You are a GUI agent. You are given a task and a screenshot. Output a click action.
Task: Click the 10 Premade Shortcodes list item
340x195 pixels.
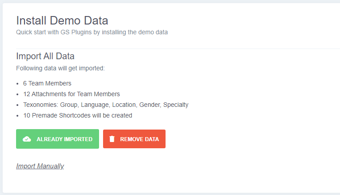[x=78, y=115]
